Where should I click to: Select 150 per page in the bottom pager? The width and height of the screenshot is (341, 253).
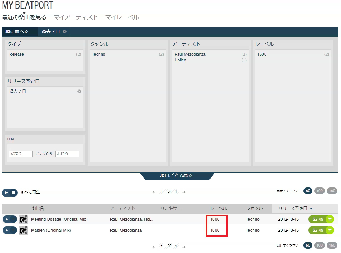click(332, 245)
